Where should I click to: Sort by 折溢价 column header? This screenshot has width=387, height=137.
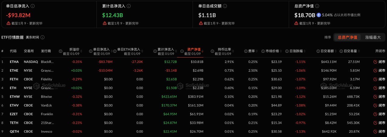[74, 49]
